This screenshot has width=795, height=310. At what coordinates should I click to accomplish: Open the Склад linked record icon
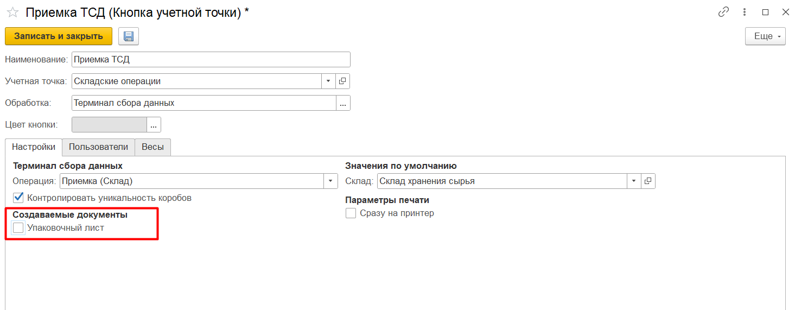(648, 181)
